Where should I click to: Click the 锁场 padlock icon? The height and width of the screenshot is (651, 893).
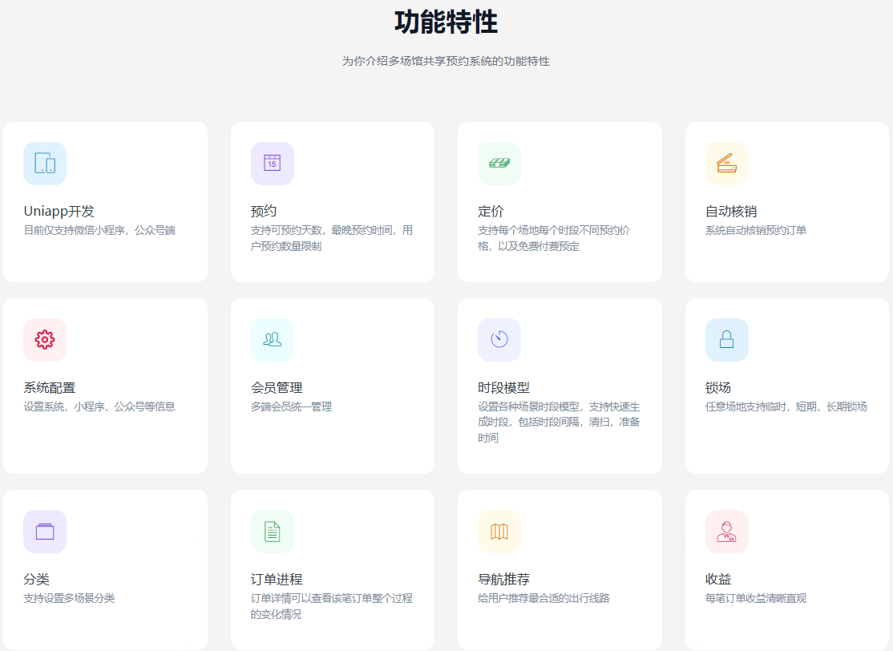pos(726,340)
